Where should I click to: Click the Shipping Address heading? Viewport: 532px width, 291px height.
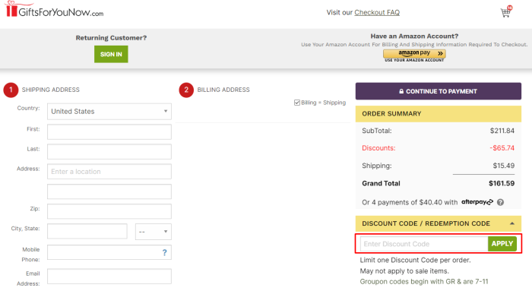pos(51,90)
